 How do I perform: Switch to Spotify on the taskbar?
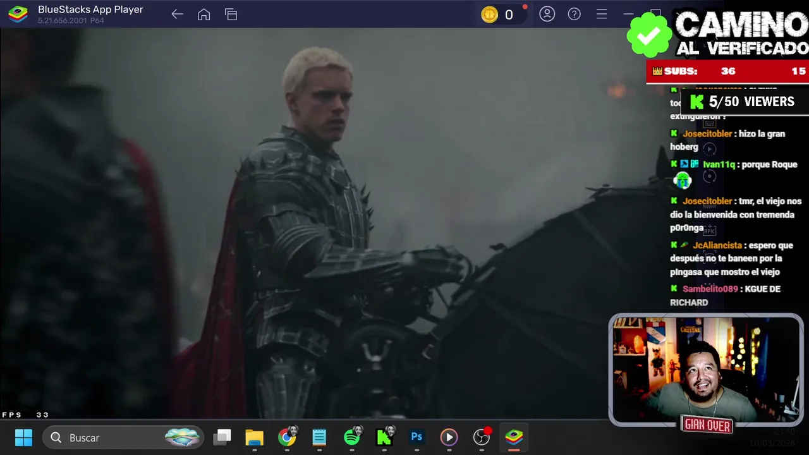pos(353,436)
